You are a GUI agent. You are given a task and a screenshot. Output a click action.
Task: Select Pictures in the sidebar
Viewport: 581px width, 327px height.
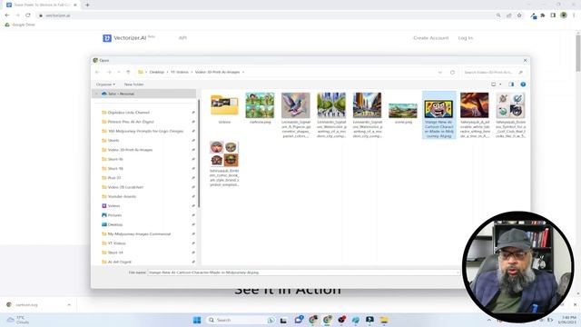(114, 215)
